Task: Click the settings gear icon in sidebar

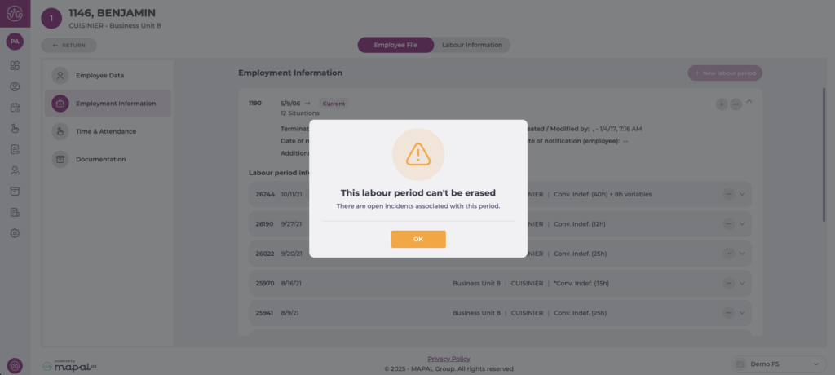Action: point(15,233)
